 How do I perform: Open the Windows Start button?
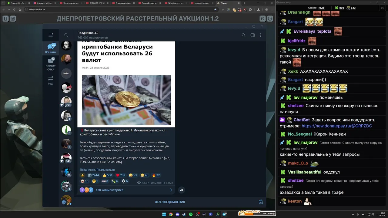164,214
